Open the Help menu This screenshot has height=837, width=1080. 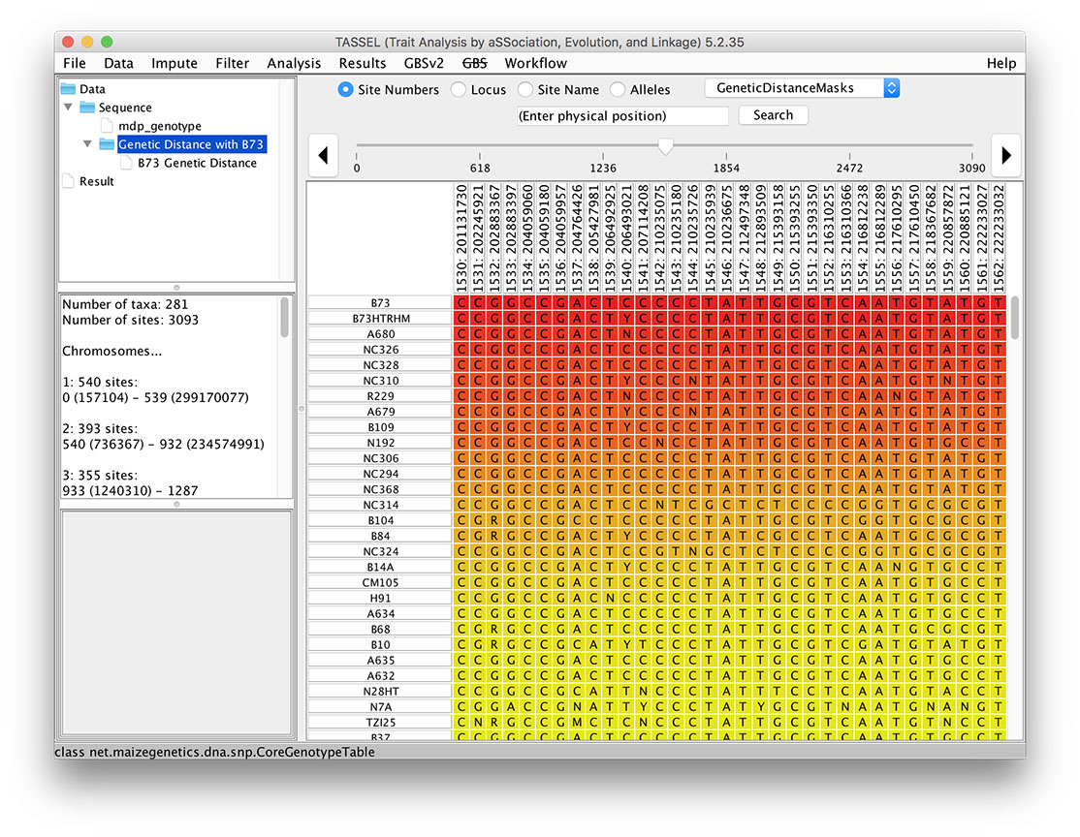coord(1001,63)
